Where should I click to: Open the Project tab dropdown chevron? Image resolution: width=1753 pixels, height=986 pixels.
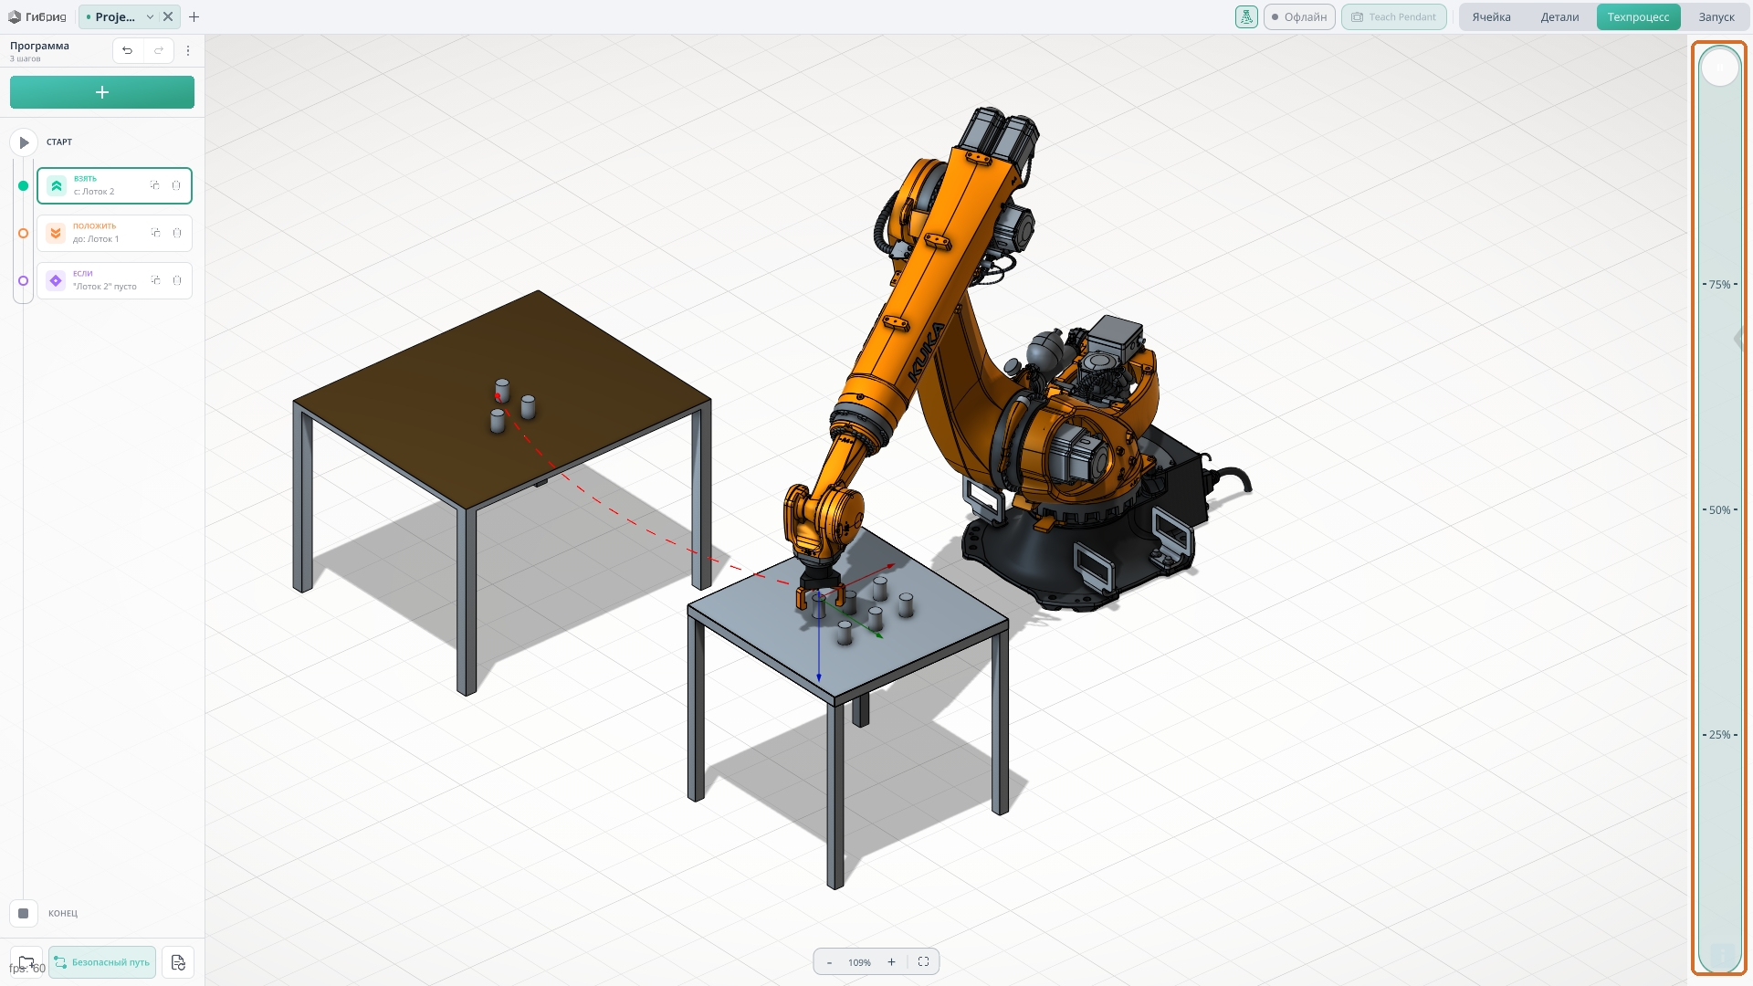pos(150,16)
